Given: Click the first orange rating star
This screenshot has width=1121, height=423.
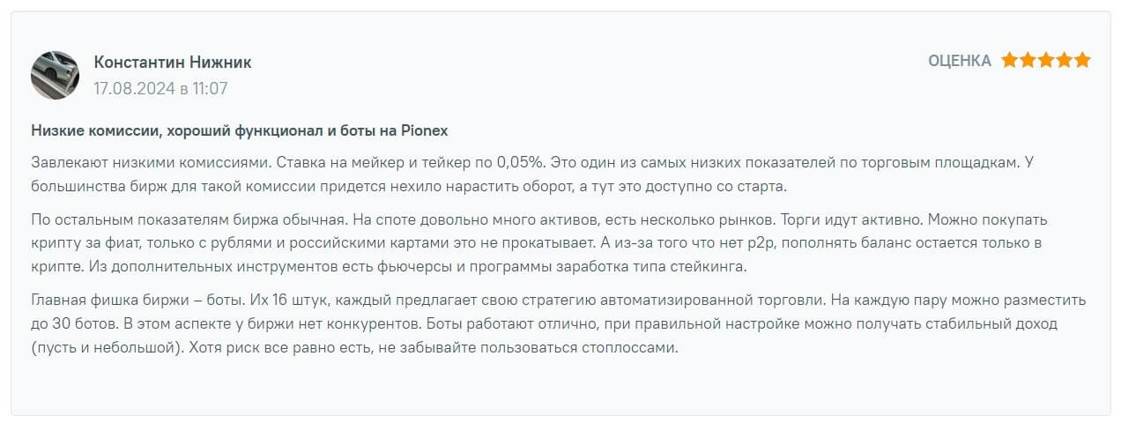Looking at the screenshot, I should [1009, 61].
